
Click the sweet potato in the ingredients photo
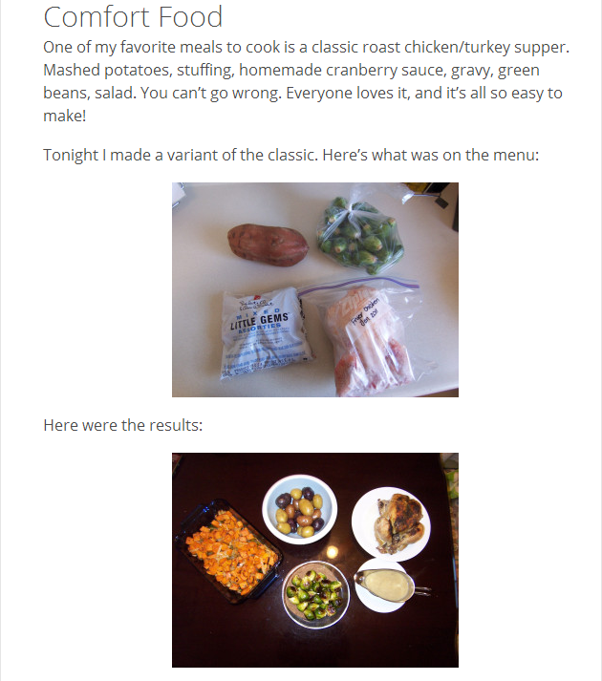click(x=268, y=245)
